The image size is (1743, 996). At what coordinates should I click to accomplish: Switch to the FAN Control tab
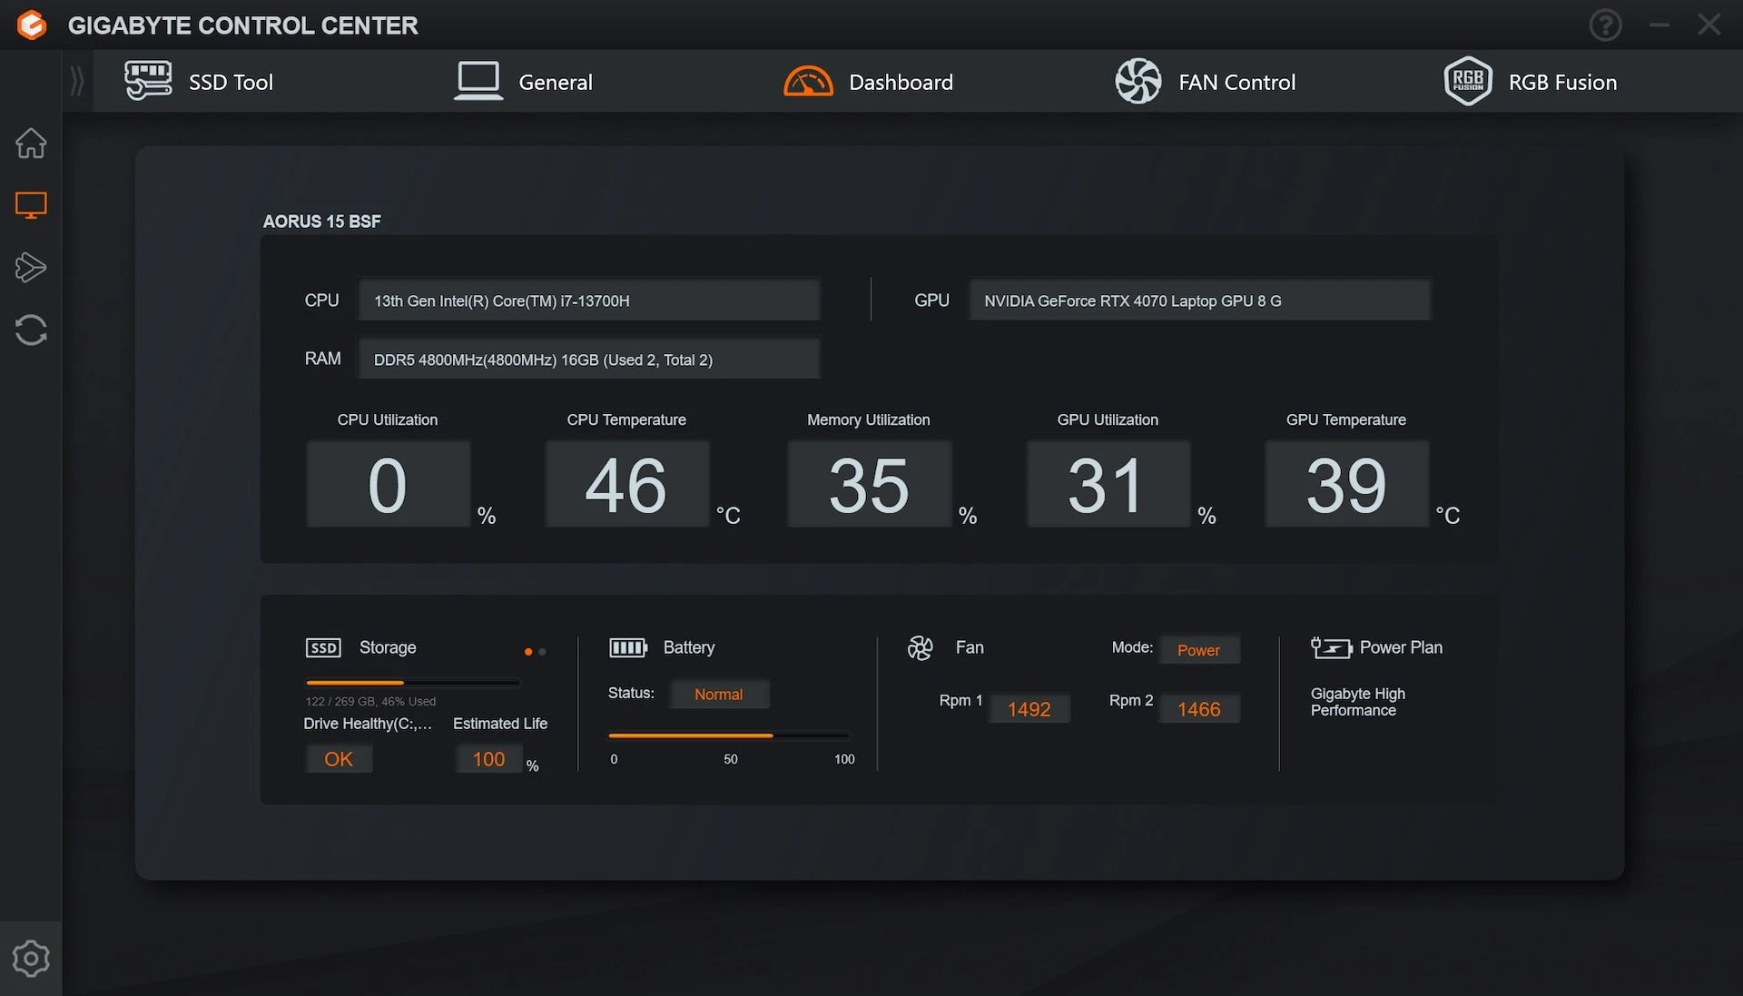point(1205,81)
